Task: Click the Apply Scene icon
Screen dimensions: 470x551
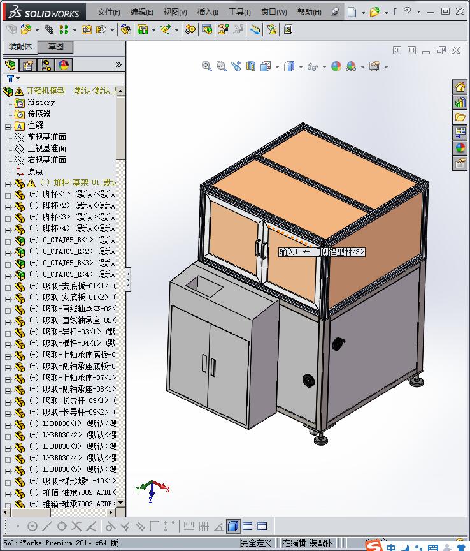Action: [351, 66]
